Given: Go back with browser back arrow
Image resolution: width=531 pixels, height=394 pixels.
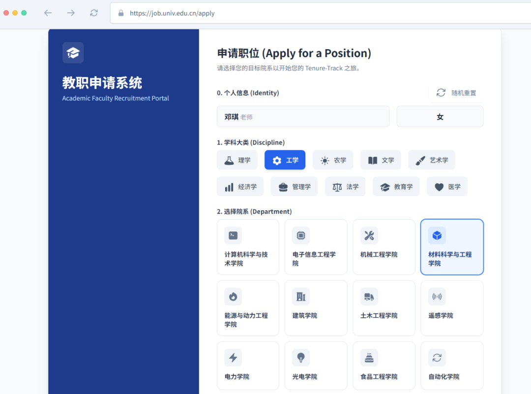Looking at the screenshot, I should coord(48,13).
